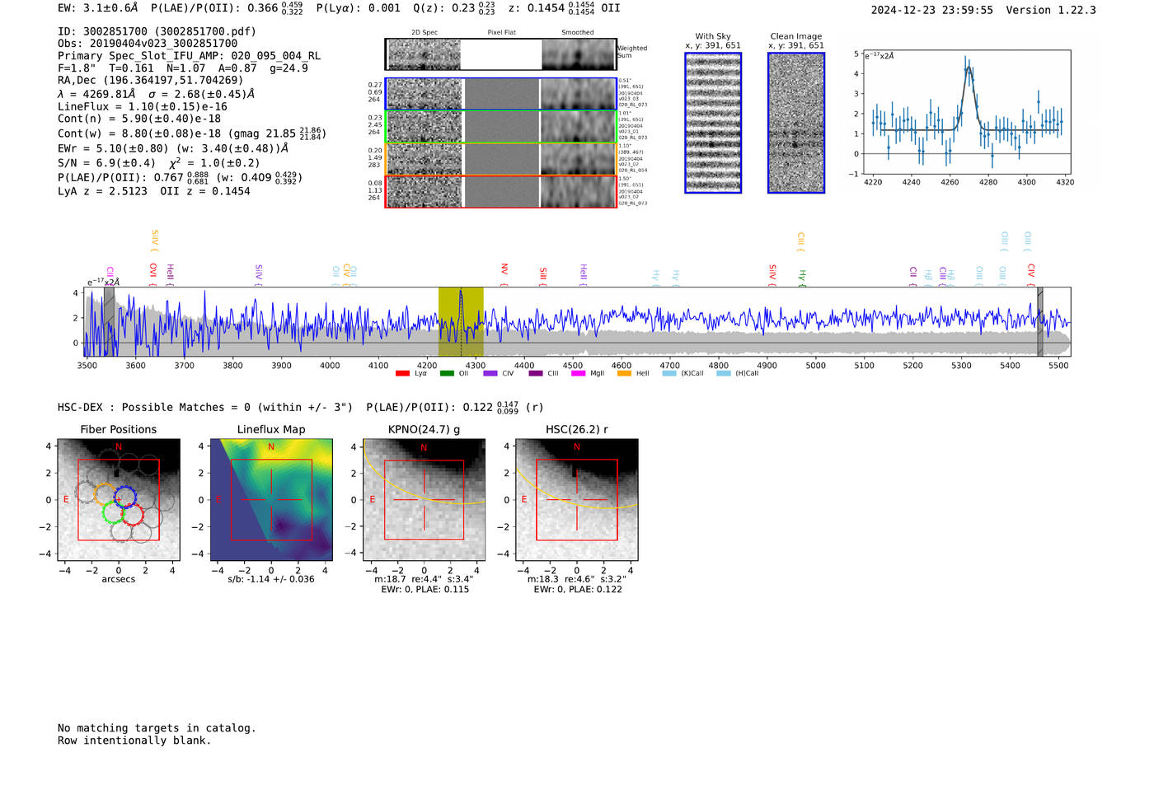This screenshot has width=1154, height=785.
Task: Open the With Sky image cutout
Action: click(713, 123)
